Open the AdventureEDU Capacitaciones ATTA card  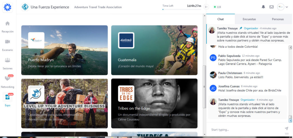pyautogui.click(x=64, y=103)
